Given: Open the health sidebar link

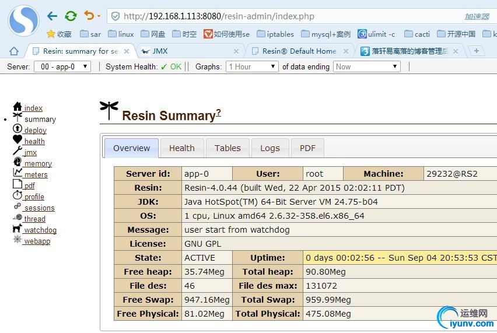Looking at the screenshot, I should pos(34,141).
